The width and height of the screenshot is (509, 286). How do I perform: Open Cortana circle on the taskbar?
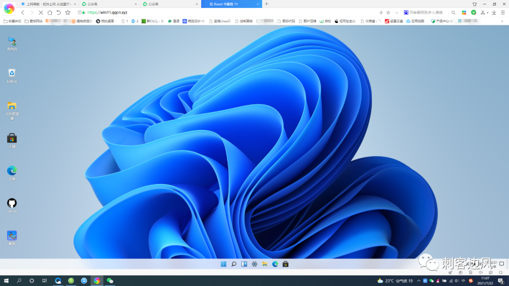tap(32, 280)
